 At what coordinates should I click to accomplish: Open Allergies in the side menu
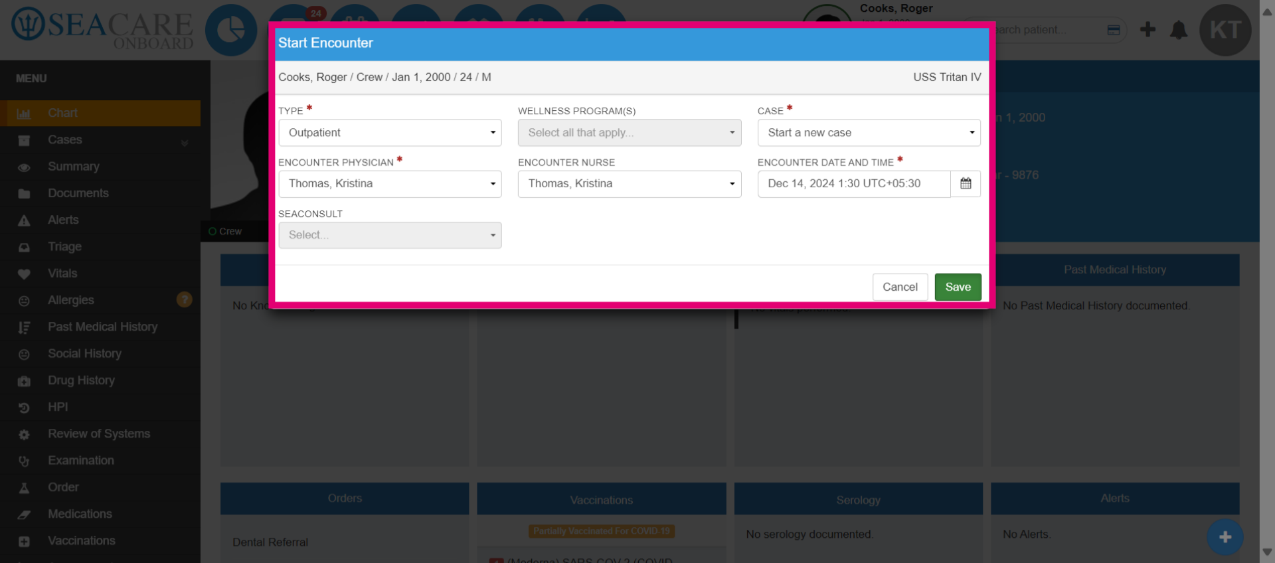pyautogui.click(x=100, y=300)
